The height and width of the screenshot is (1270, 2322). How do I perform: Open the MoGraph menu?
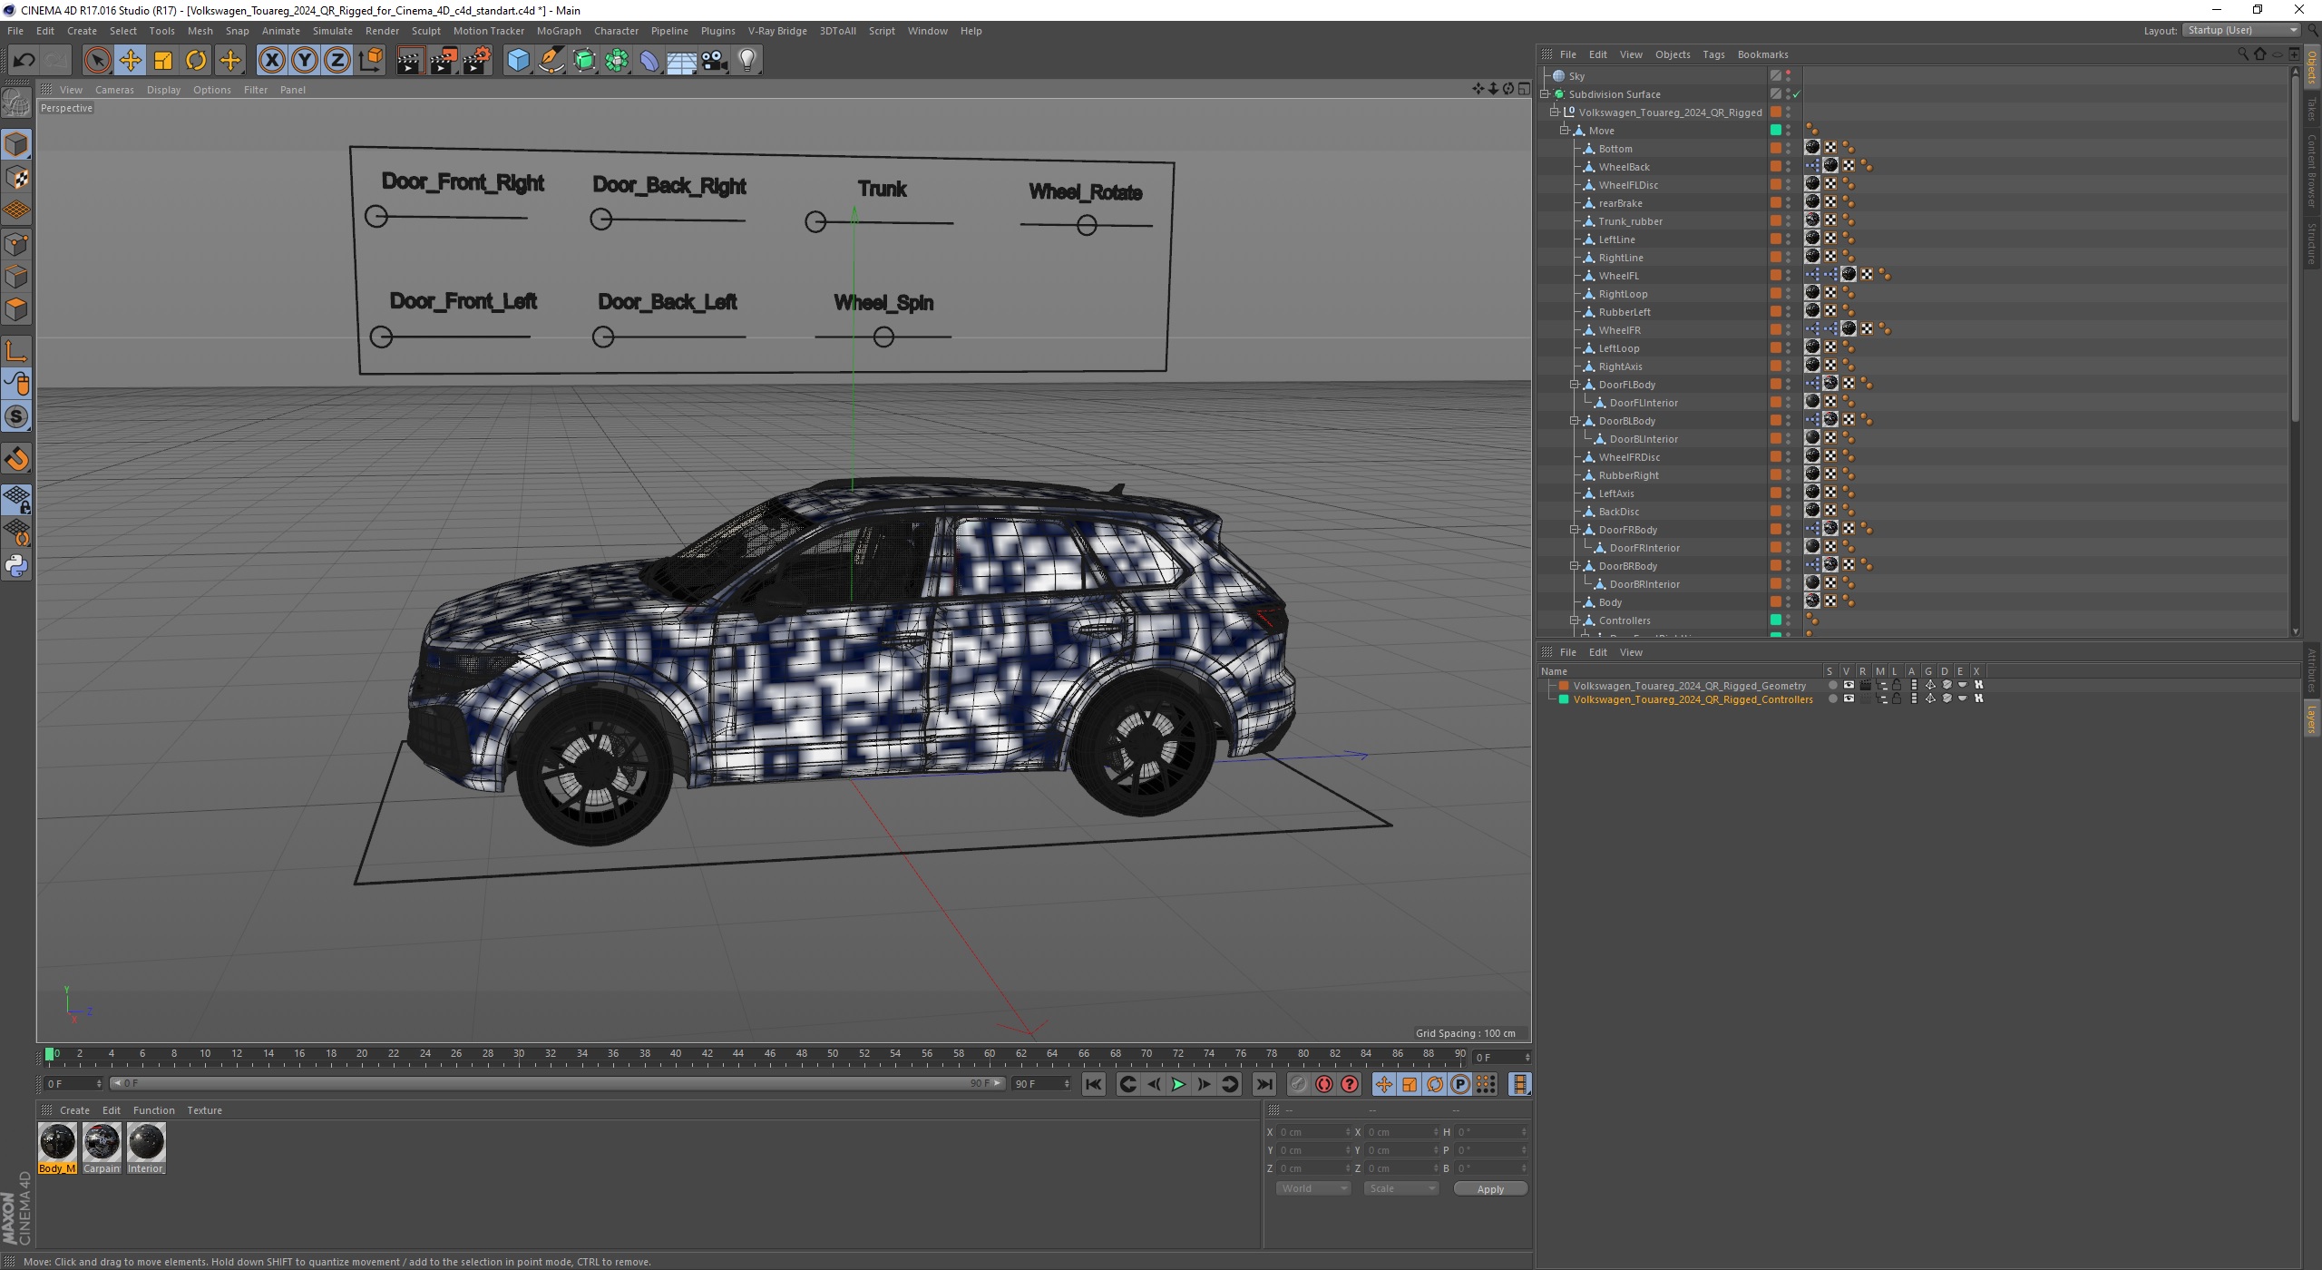tap(558, 31)
